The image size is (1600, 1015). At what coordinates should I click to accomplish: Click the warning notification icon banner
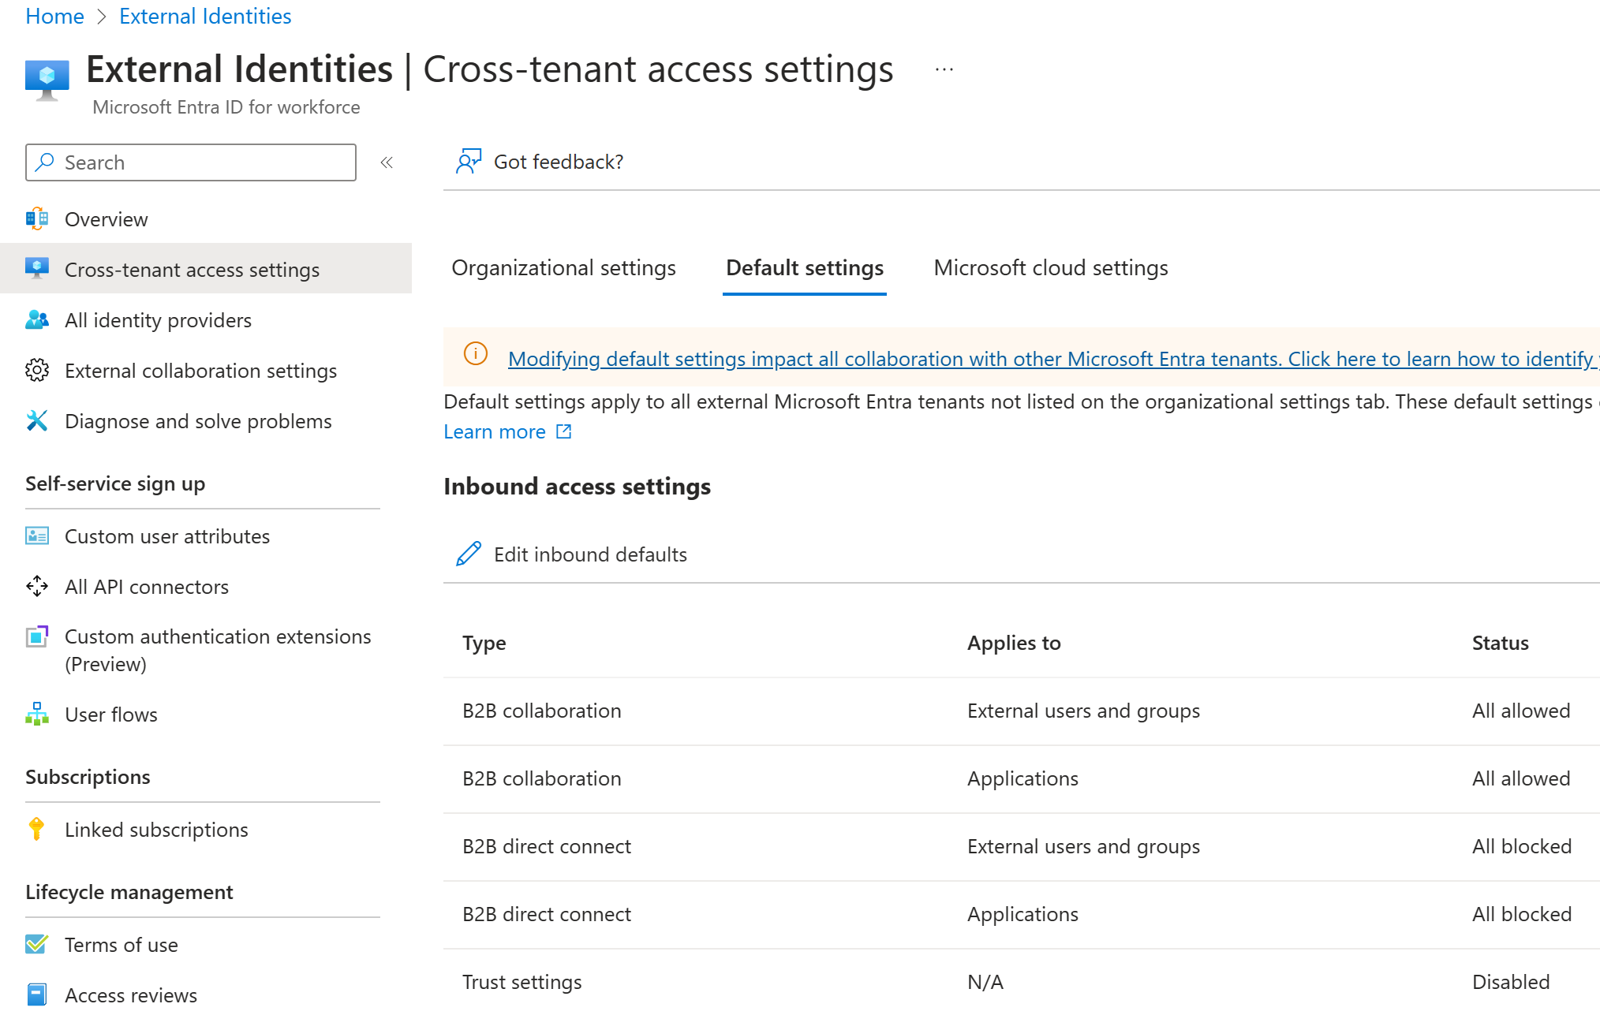(473, 356)
